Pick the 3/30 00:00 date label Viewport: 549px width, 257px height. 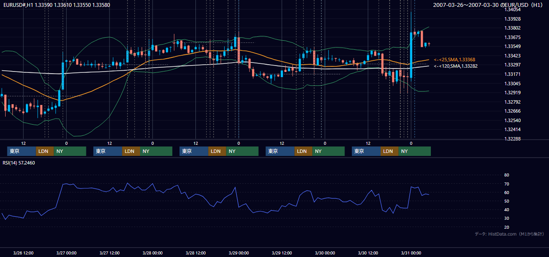click(325, 253)
